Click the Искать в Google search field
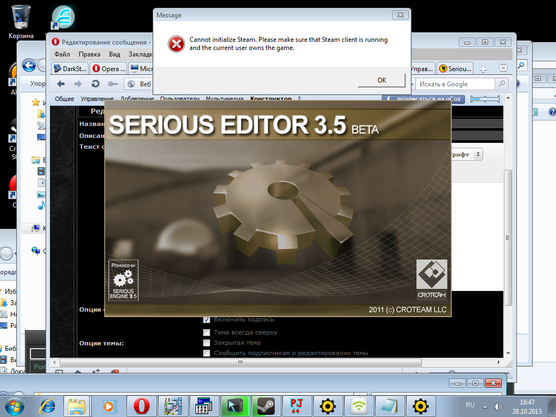 [x=456, y=84]
